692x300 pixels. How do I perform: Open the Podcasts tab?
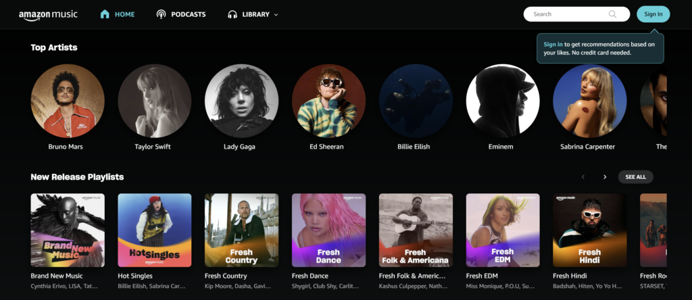click(188, 14)
